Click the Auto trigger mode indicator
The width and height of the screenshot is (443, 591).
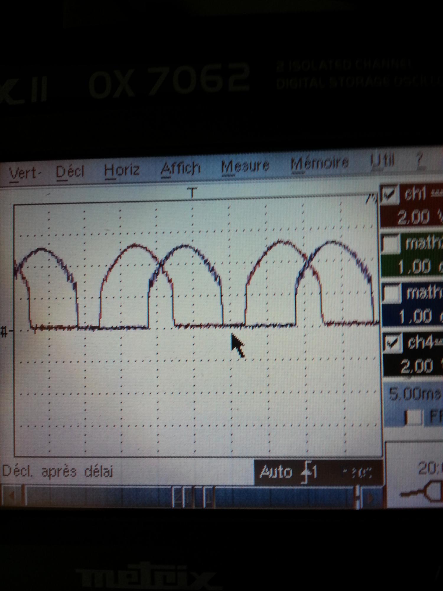[x=275, y=471]
